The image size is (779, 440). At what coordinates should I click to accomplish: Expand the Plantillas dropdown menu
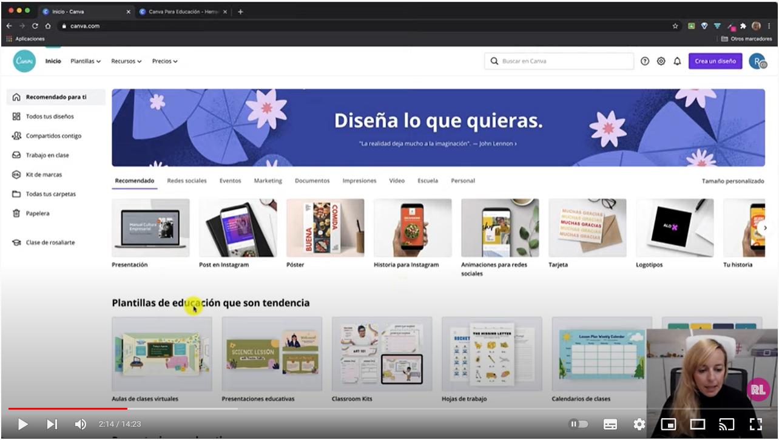(86, 61)
